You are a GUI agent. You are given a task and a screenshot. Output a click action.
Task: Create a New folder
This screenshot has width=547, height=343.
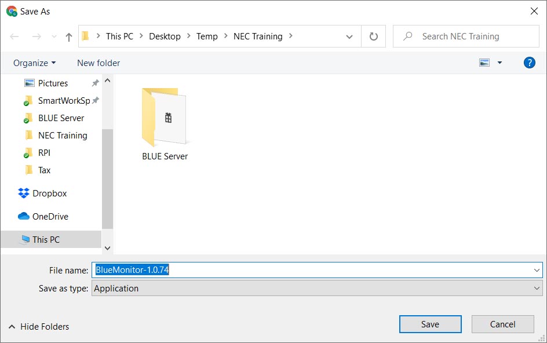coord(99,63)
